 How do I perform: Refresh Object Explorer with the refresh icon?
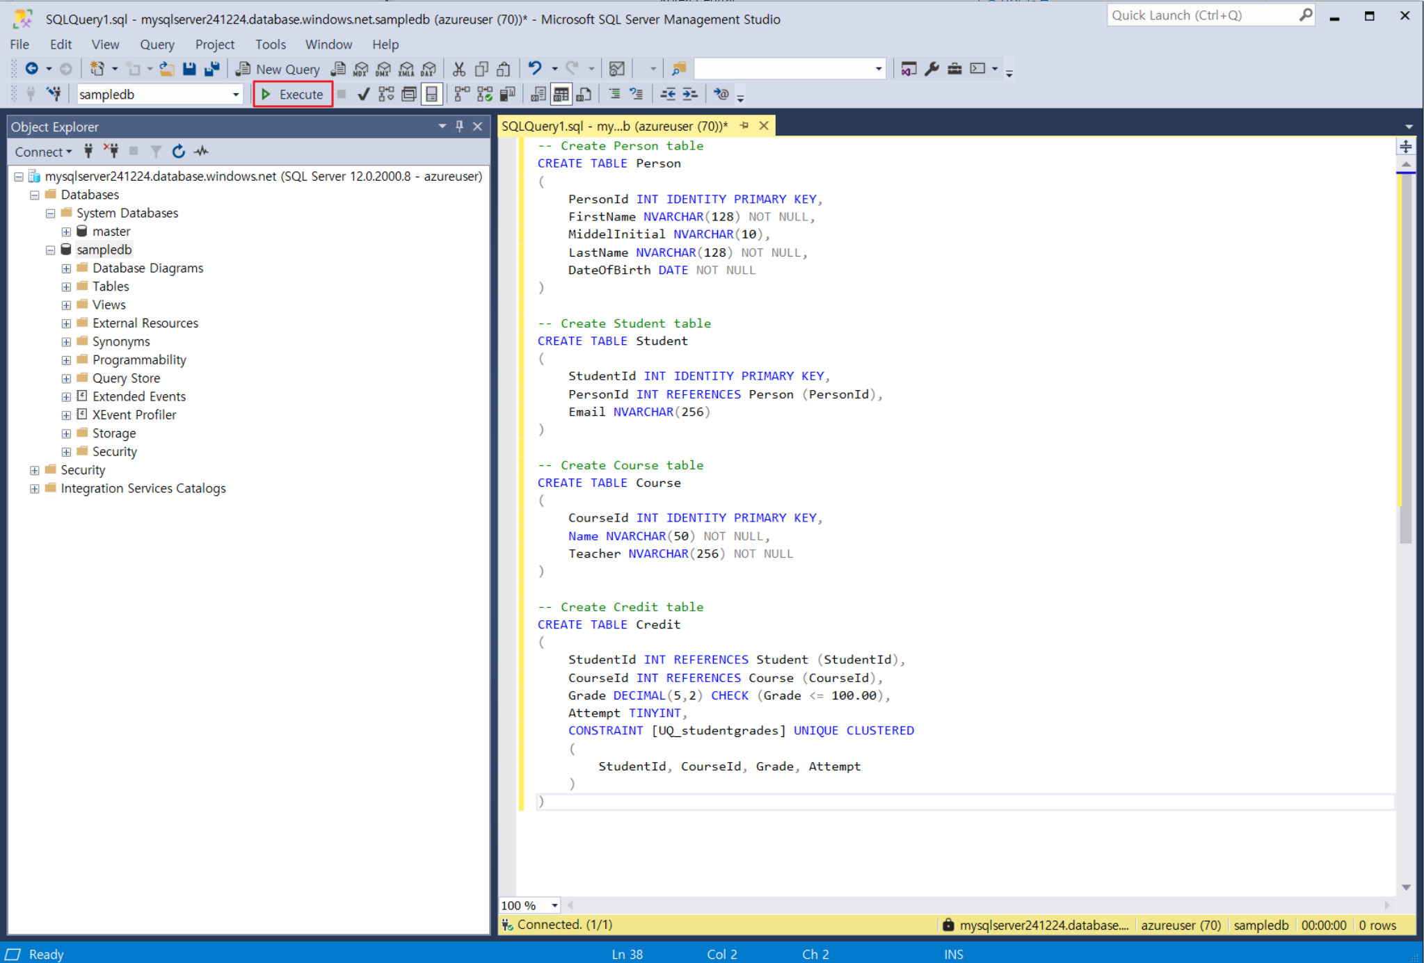[x=178, y=151]
